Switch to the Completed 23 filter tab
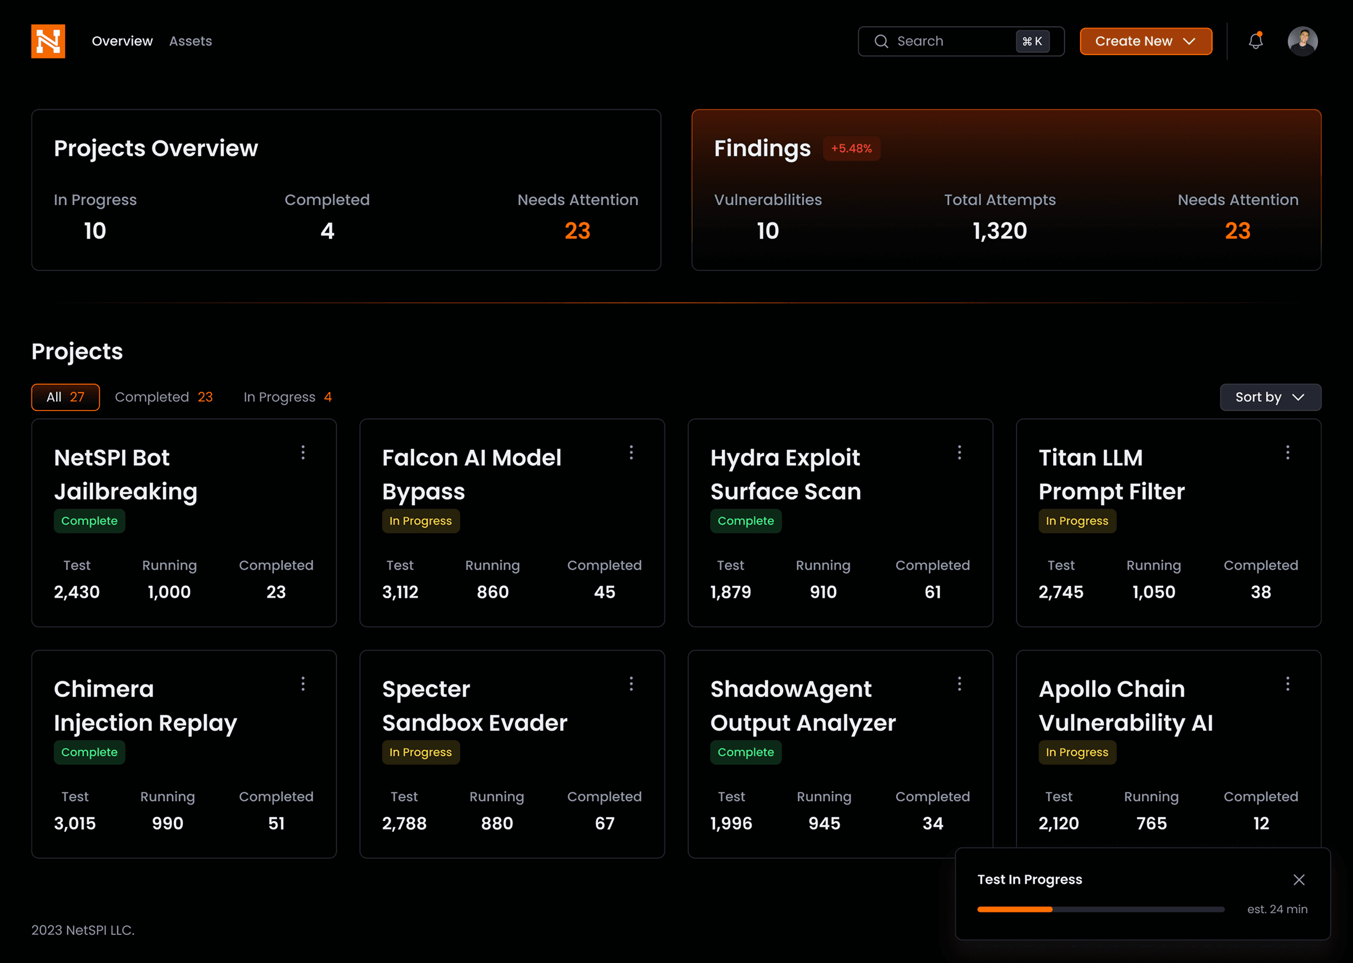 [163, 397]
